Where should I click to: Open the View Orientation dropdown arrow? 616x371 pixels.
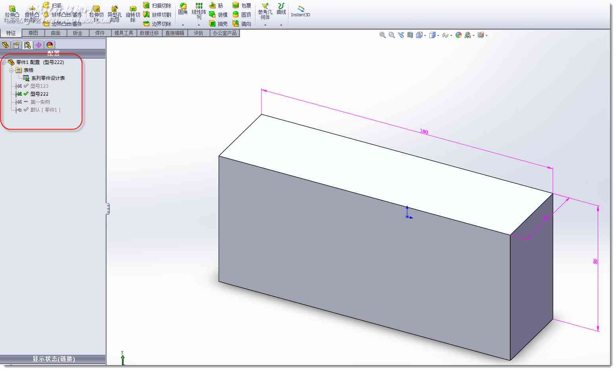[x=425, y=35]
